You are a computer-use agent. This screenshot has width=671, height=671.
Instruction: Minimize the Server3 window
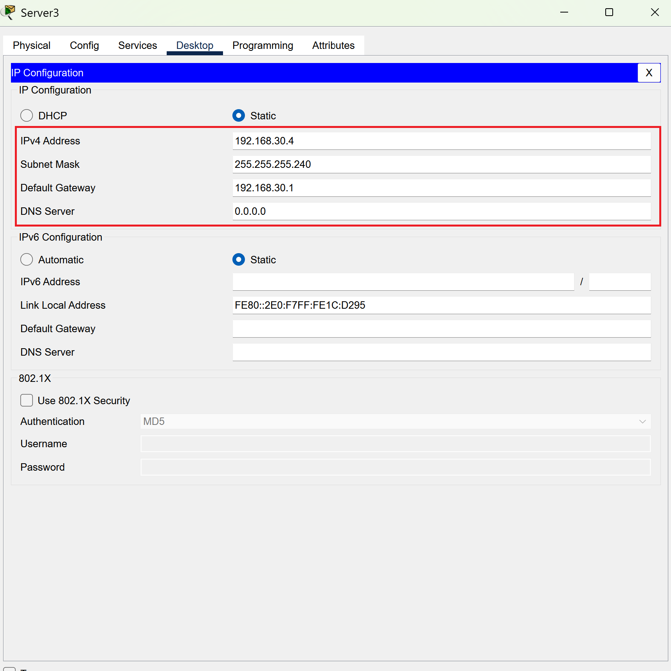[x=564, y=13]
